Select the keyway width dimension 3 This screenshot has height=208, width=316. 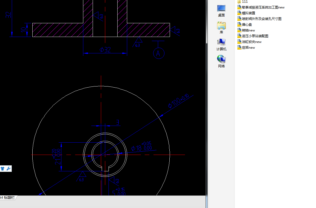(x=118, y=122)
